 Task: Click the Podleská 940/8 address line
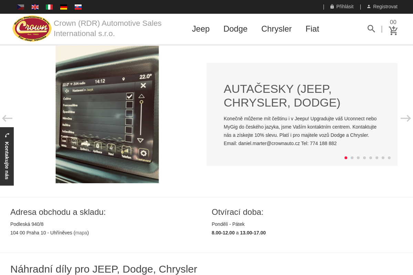(x=27, y=224)
